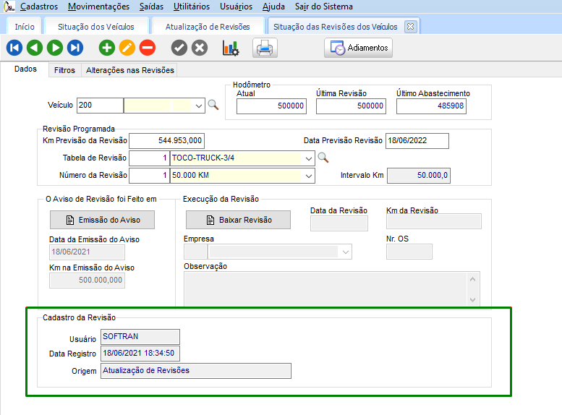Click the Usuário SOFTRAN field

(x=140, y=337)
